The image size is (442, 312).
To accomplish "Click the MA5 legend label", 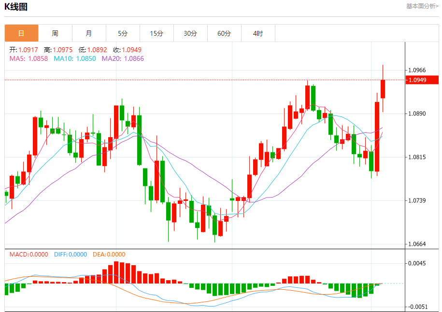I will (x=29, y=58).
